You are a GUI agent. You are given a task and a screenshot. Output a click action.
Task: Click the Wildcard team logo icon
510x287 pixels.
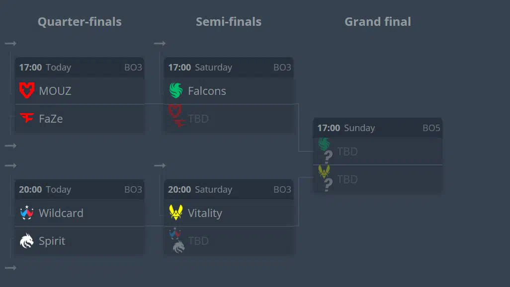pyautogui.click(x=27, y=213)
